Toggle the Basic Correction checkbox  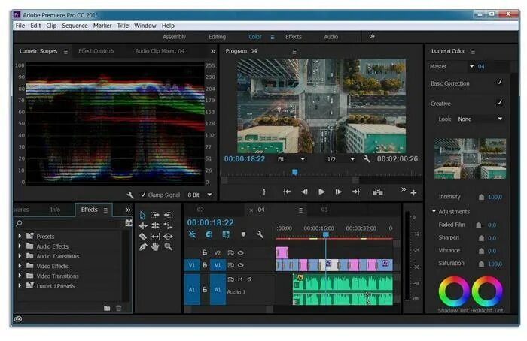(x=500, y=82)
